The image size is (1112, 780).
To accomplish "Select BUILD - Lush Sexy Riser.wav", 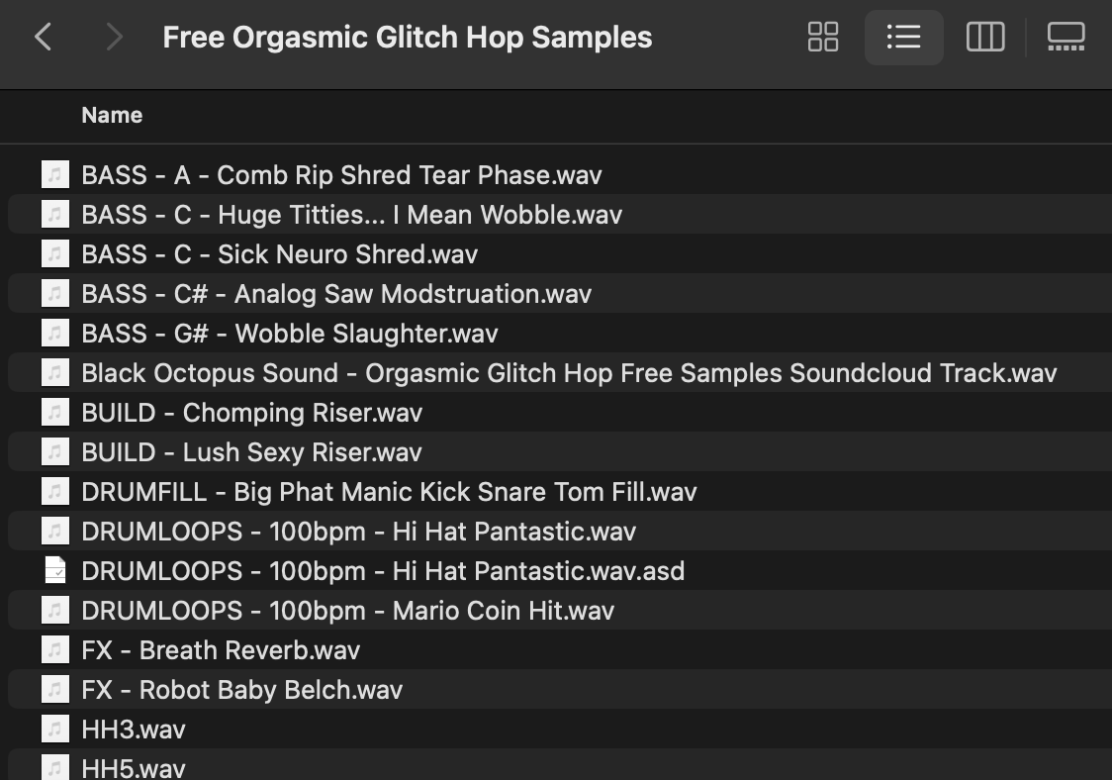I will 251,452.
